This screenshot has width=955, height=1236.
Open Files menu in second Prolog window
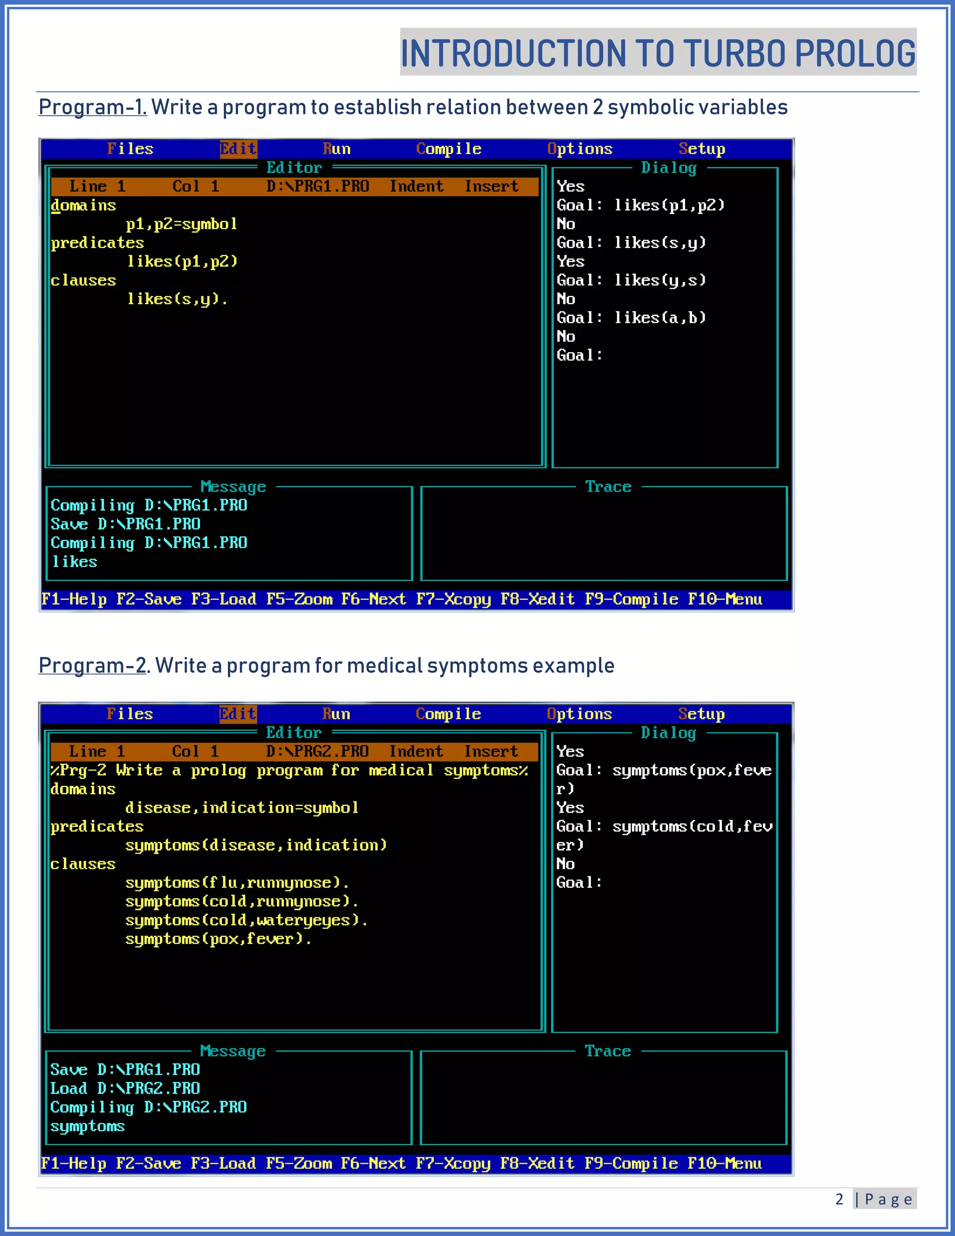pyautogui.click(x=130, y=714)
